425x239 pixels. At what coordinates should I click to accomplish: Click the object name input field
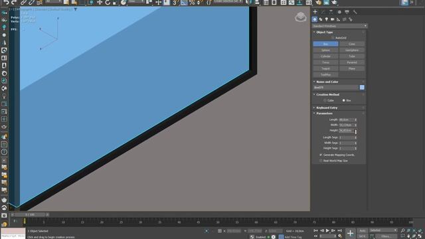click(x=336, y=88)
